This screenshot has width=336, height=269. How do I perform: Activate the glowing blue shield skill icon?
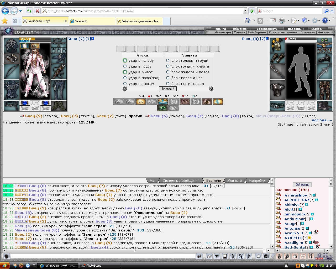coord(218,101)
